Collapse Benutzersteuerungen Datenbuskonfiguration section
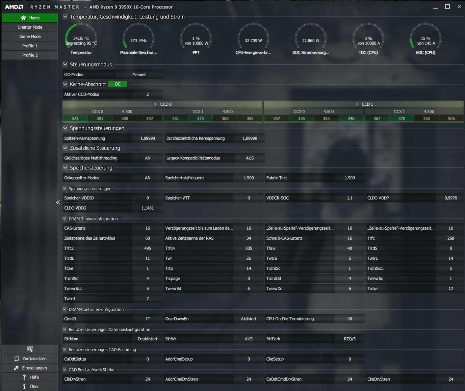 65,330
